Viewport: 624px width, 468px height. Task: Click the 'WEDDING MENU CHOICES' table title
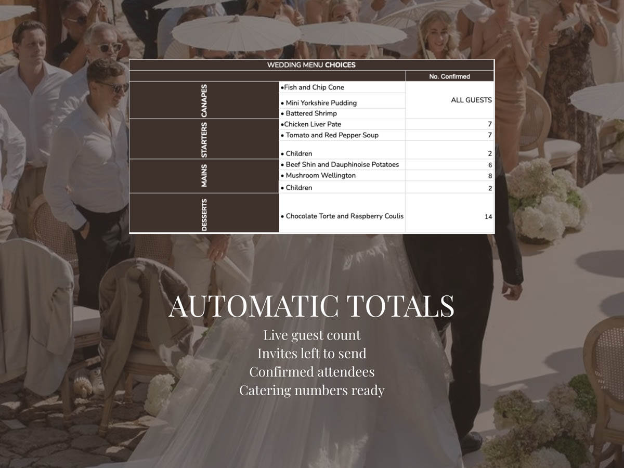coord(311,65)
